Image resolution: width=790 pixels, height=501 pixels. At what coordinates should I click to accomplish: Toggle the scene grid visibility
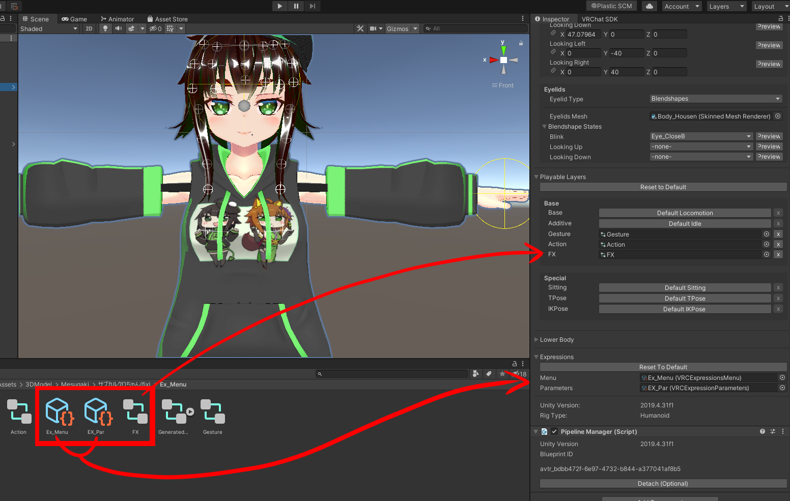tap(170, 28)
